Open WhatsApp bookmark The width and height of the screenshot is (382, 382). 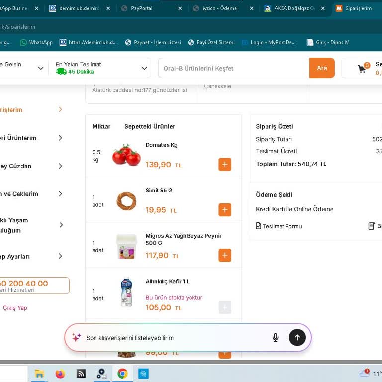36,42
